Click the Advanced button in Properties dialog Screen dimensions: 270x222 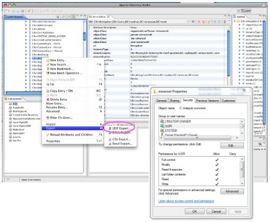click(232, 191)
